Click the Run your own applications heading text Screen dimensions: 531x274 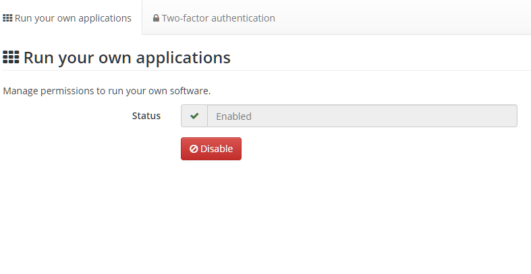coord(127,57)
